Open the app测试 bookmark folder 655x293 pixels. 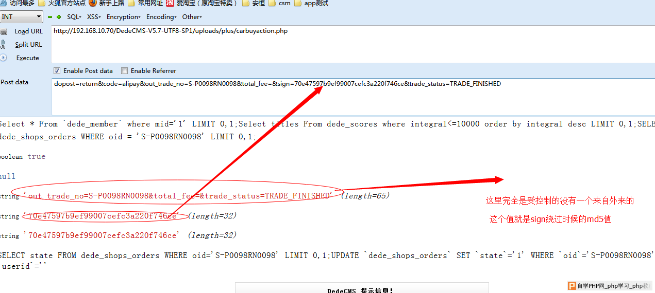tap(311, 3)
